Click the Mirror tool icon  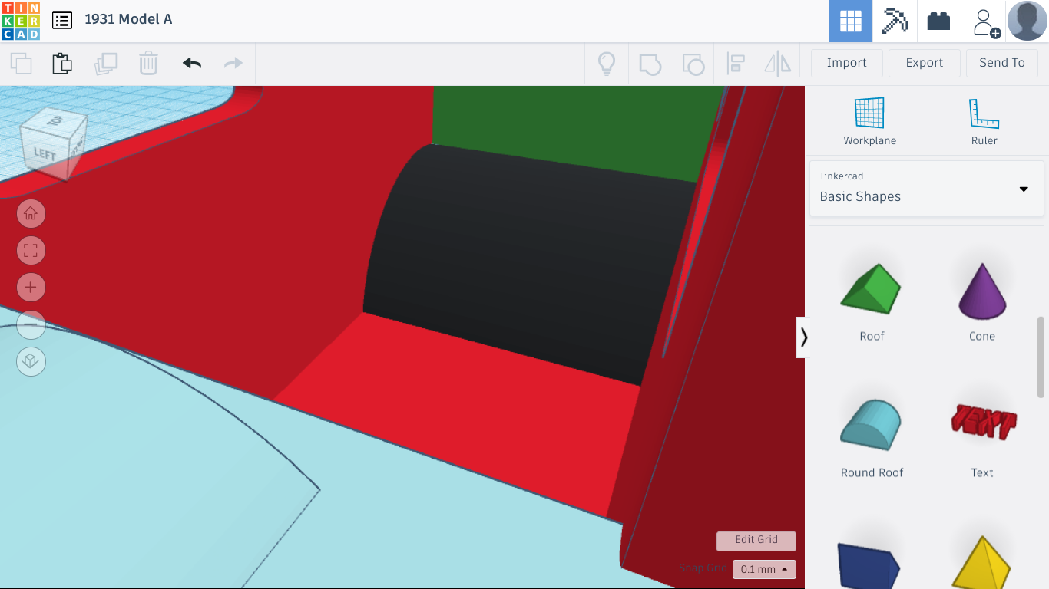click(x=778, y=64)
